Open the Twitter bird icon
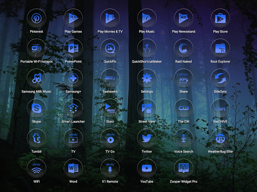 click(147, 138)
